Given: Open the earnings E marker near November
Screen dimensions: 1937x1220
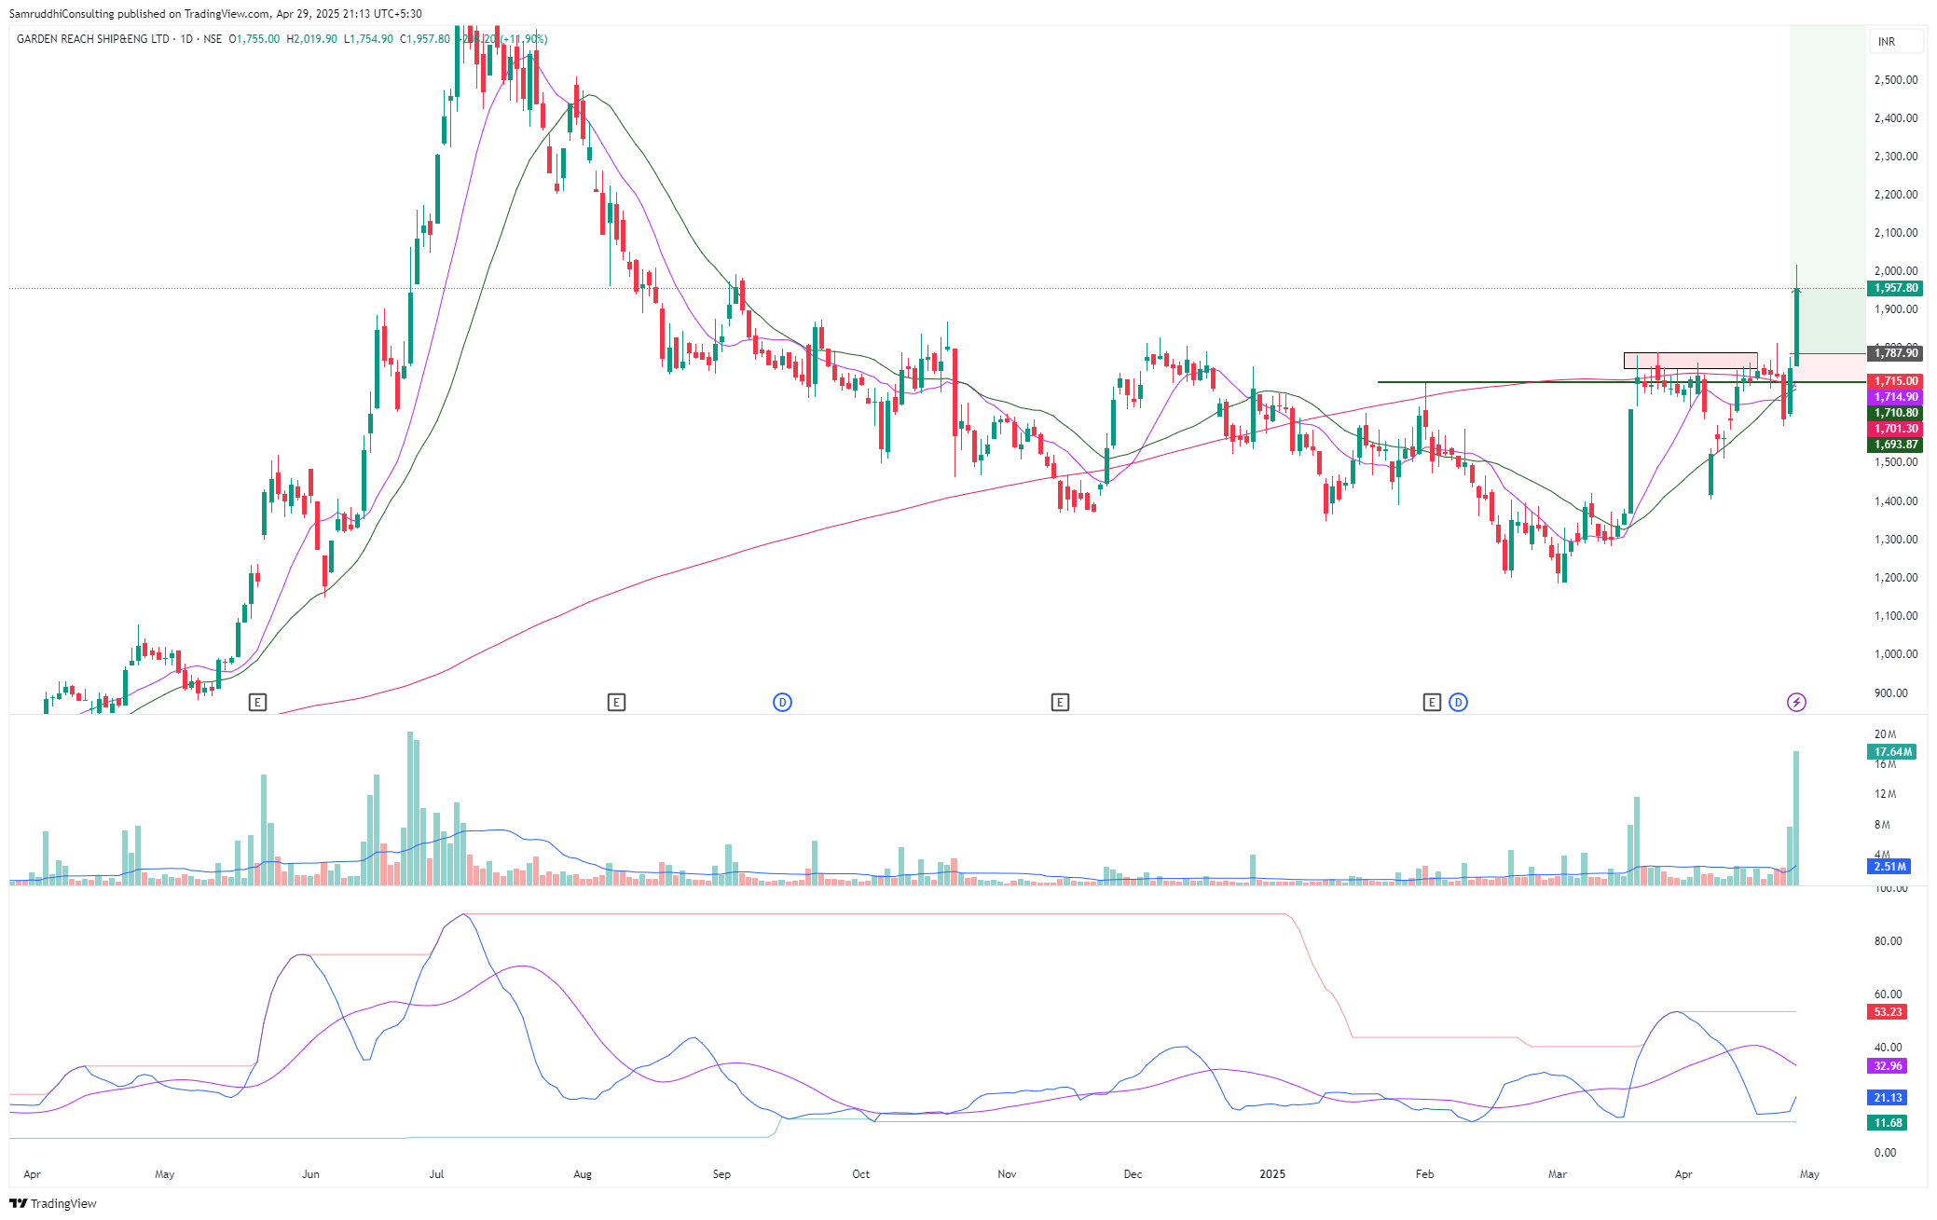Looking at the screenshot, I should (x=1060, y=702).
